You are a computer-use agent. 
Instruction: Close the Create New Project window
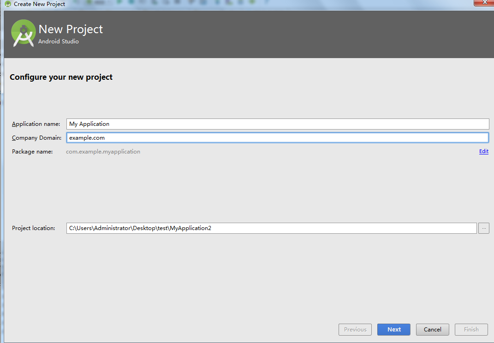485,2
